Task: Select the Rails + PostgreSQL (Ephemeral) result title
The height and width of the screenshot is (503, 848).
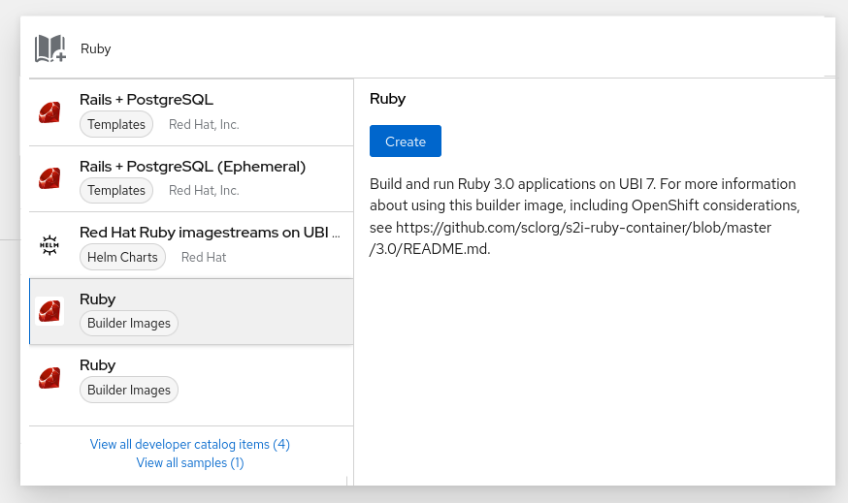Action: click(x=192, y=167)
